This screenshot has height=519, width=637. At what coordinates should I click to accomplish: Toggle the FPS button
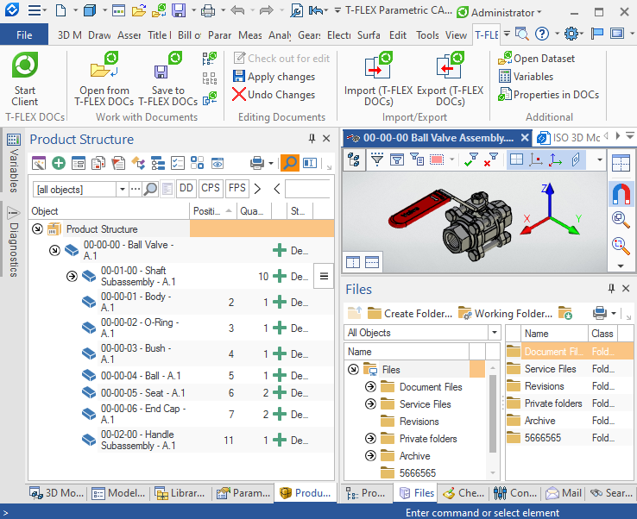pos(237,188)
